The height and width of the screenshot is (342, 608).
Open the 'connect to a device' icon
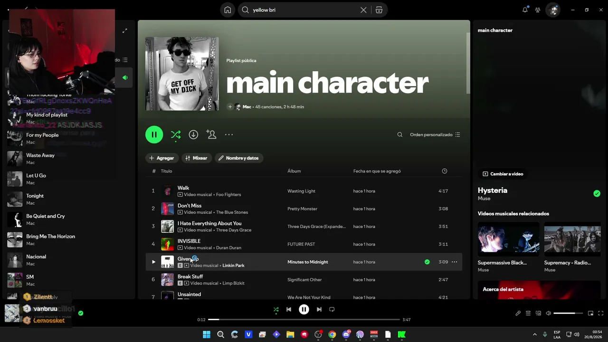click(x=538, y=313)
